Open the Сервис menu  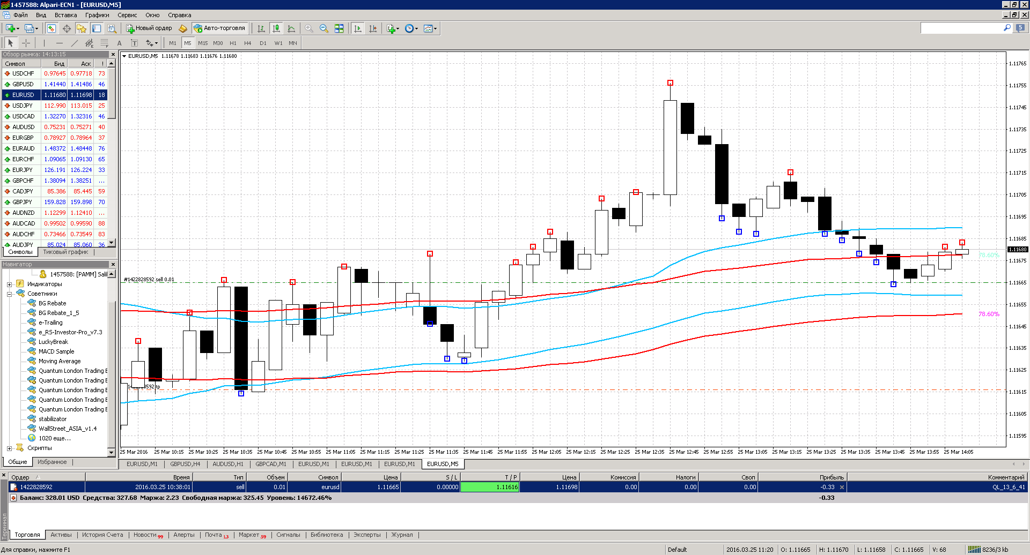coord(127,15)
